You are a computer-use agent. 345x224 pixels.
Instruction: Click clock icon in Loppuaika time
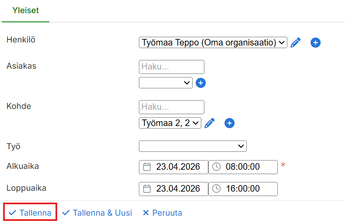(217, 189)
